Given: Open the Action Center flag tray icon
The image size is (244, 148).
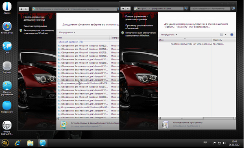Looking at the screenshot, I should coord(215,143).
